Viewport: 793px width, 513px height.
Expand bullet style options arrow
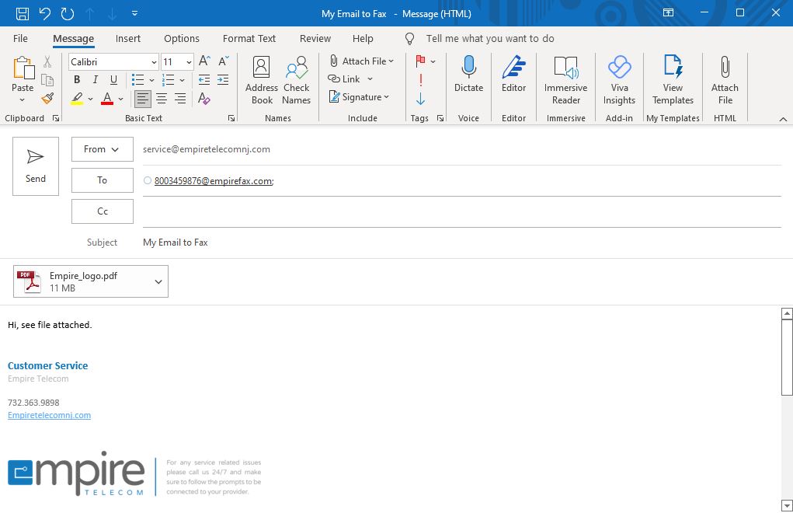(151, 80)
